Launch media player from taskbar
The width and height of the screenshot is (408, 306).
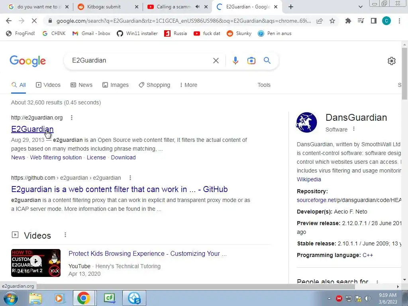coord(59,298)
